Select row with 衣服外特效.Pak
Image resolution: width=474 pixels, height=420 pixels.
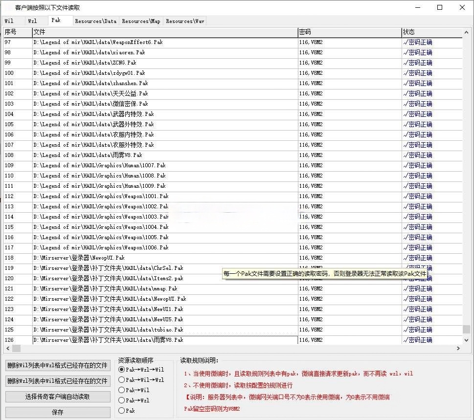pyautogui.click(x=233, y=145)
